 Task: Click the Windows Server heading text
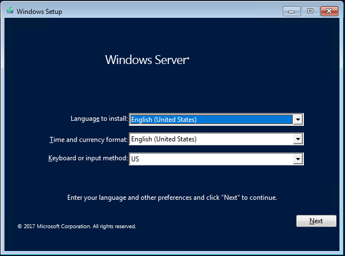147,60
